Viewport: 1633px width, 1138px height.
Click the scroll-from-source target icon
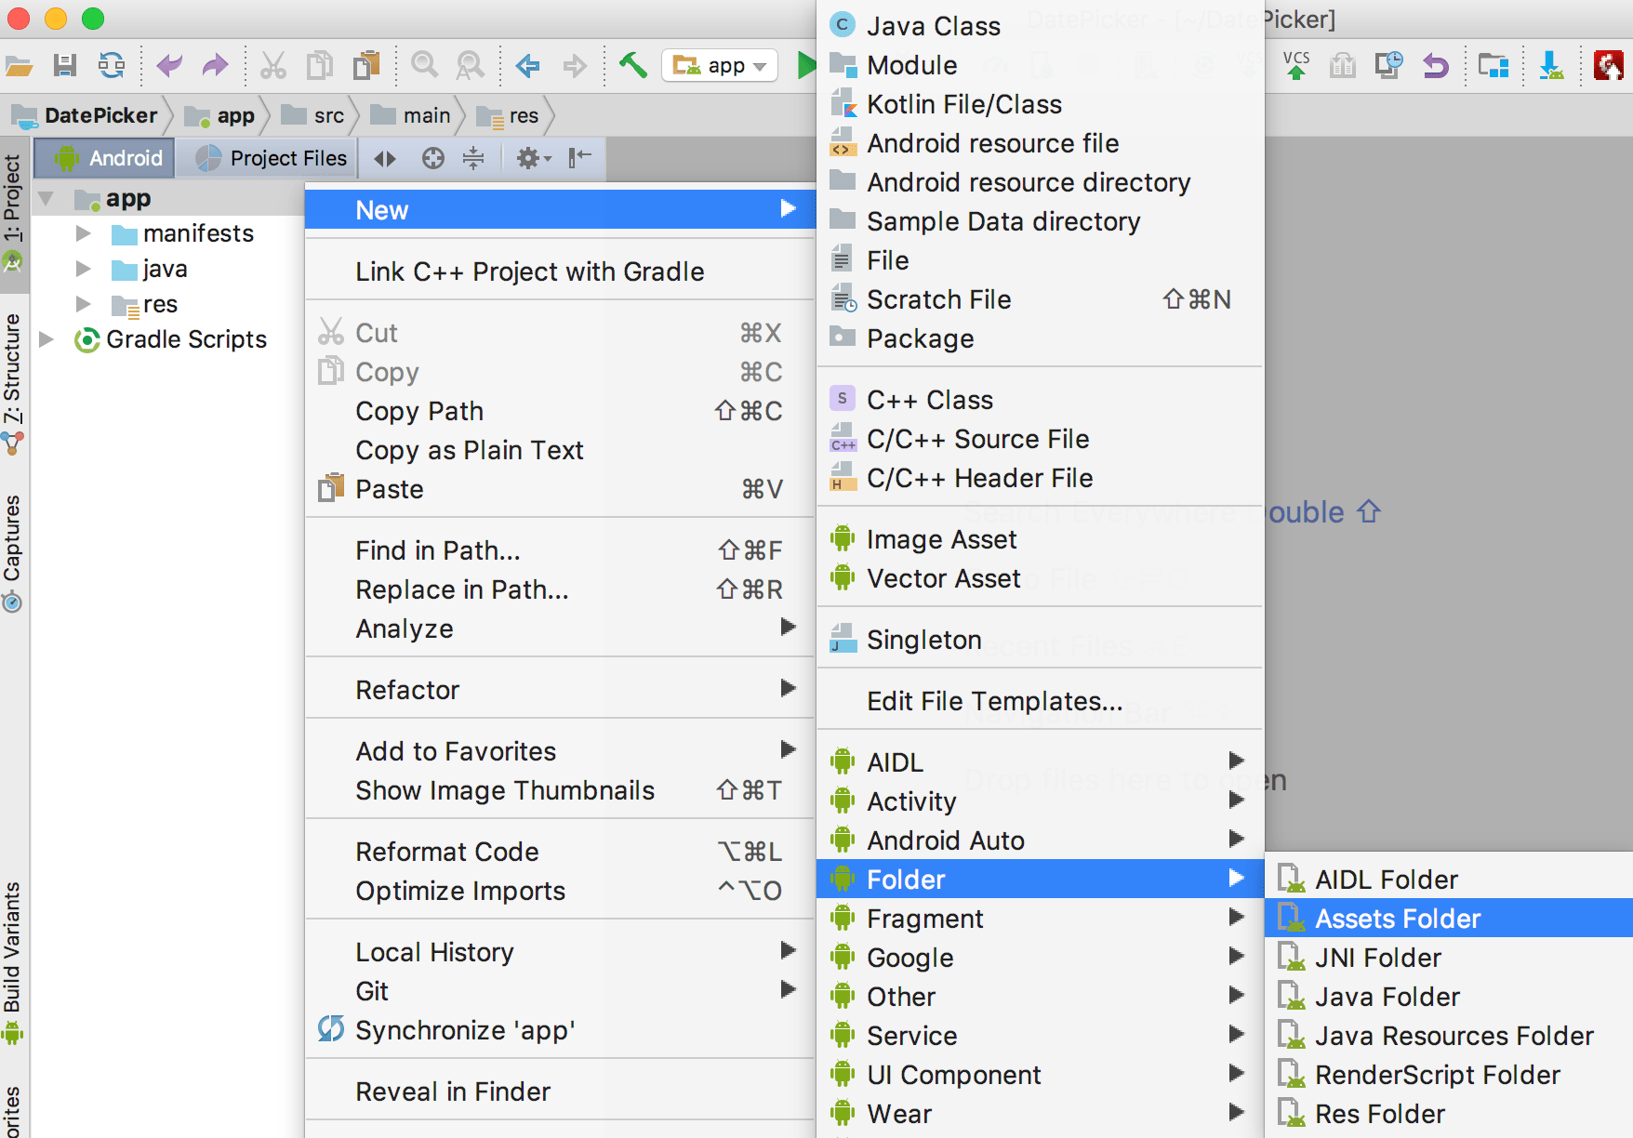point(432,158)
